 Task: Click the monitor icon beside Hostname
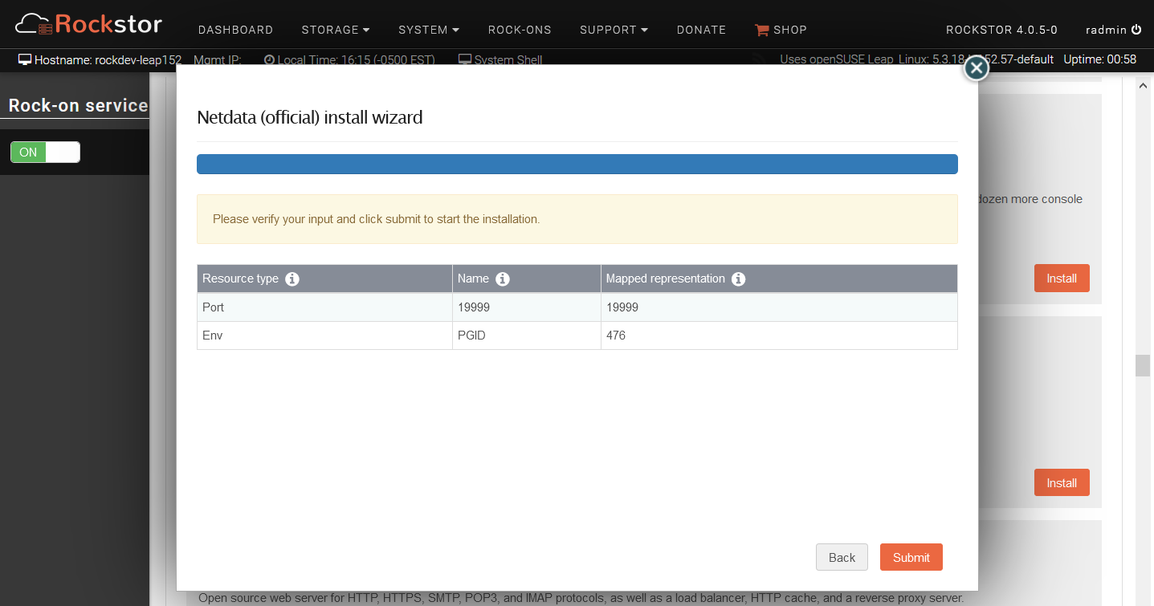pyautogui.click(x=25, y=59)
